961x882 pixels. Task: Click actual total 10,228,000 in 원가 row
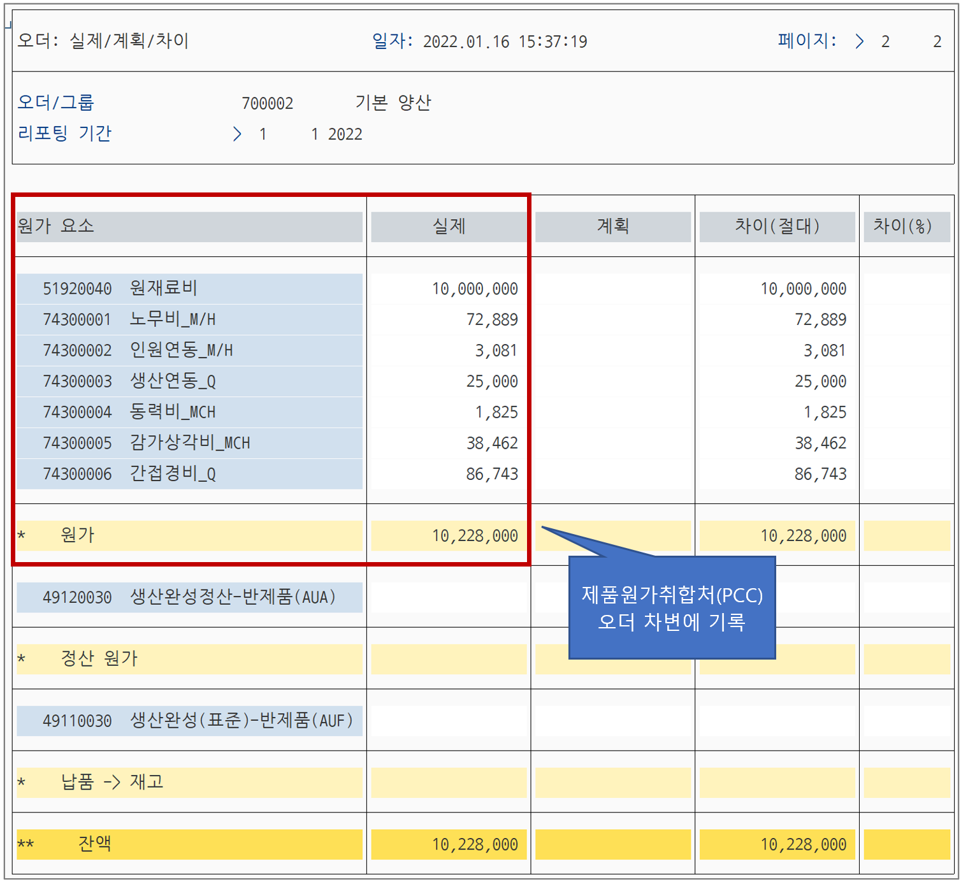coord(475,535)
